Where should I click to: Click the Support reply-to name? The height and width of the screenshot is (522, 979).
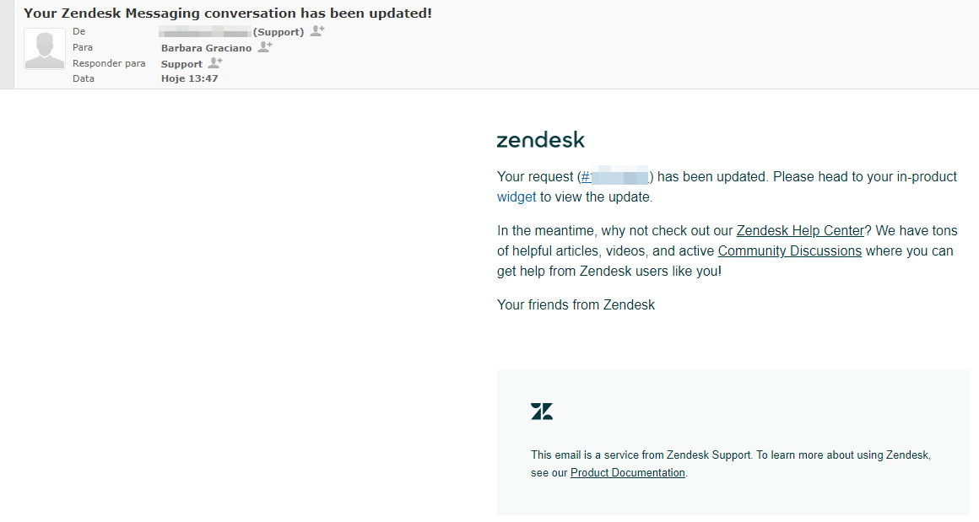click(x=181, y=62)
